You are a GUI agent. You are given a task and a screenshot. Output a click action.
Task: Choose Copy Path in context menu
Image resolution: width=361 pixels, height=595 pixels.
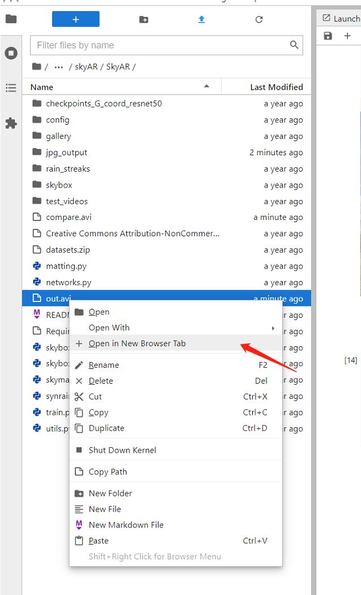click(176, 472)
